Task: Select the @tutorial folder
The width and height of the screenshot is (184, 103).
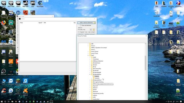Action: [95, 92]
